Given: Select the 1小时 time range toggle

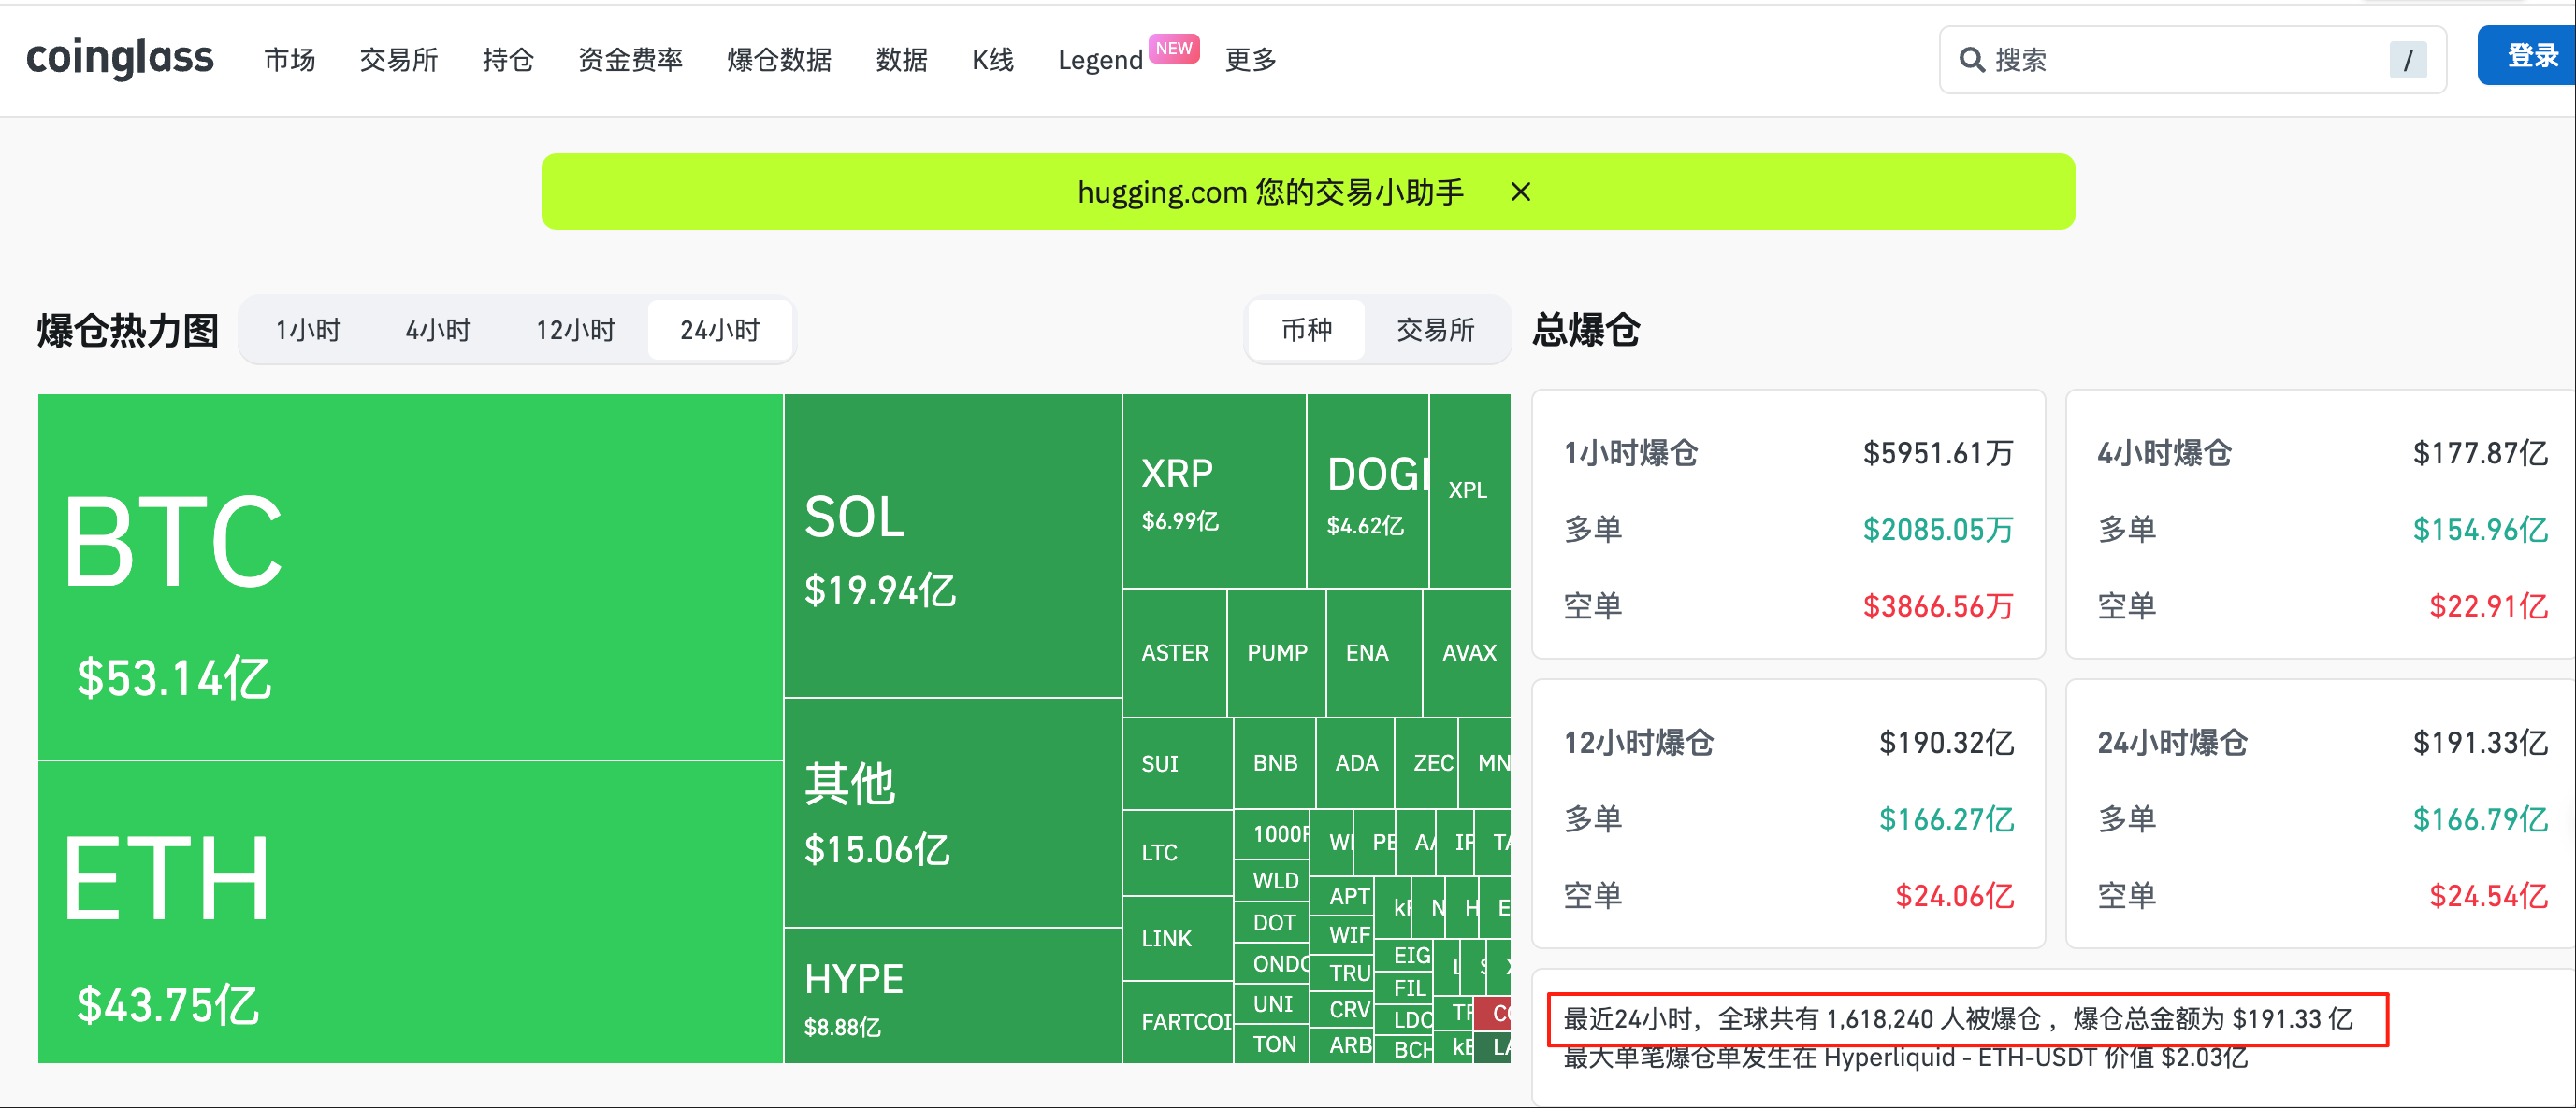Looking at the screenshot, I should coord(308,330).
